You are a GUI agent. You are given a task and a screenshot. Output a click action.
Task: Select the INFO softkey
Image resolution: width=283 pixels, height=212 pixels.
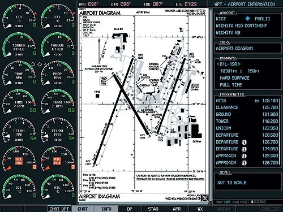point(106,209)
